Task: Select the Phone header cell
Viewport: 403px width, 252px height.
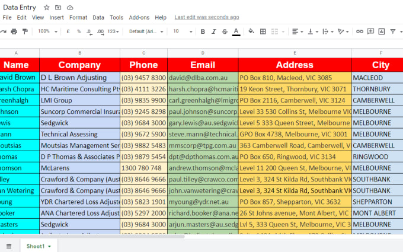Action: pos(143,65)
